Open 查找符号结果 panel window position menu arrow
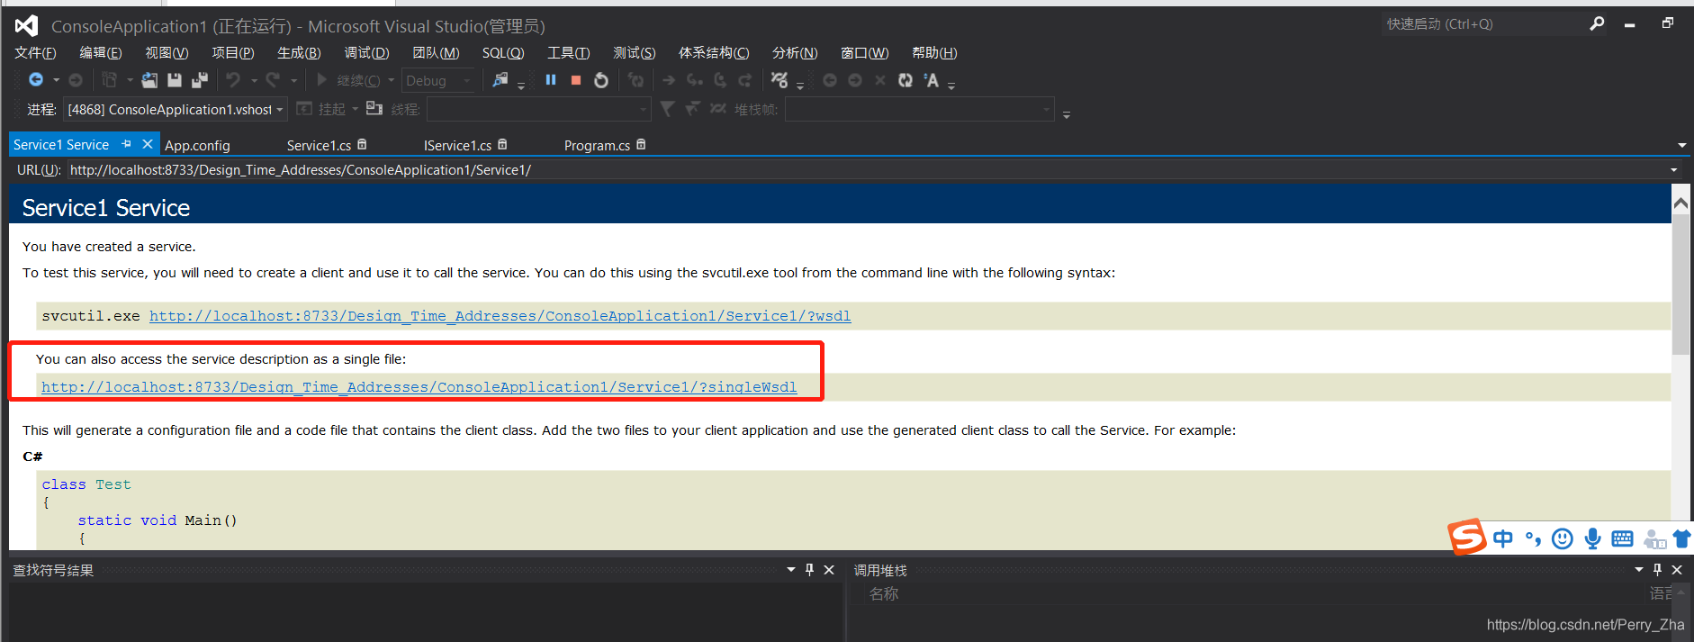The height and width of the screenshot is (642, 1694). (x=791, y=570)
